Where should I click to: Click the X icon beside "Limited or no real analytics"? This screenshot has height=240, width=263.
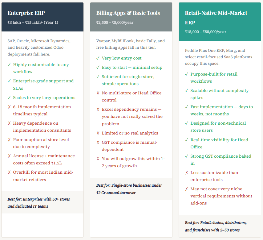pyautogui.click(x=98, y=133)
